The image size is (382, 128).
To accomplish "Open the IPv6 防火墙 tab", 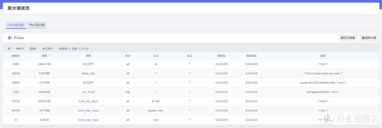I will [37, 25].
